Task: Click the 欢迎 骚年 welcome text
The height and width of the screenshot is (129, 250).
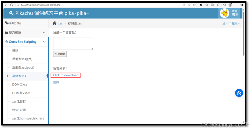Action: coord(235,13)
